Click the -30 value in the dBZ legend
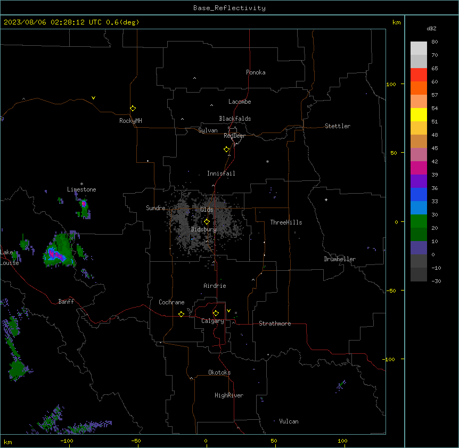This screenshot has width=459, height=448. [436, 281]
